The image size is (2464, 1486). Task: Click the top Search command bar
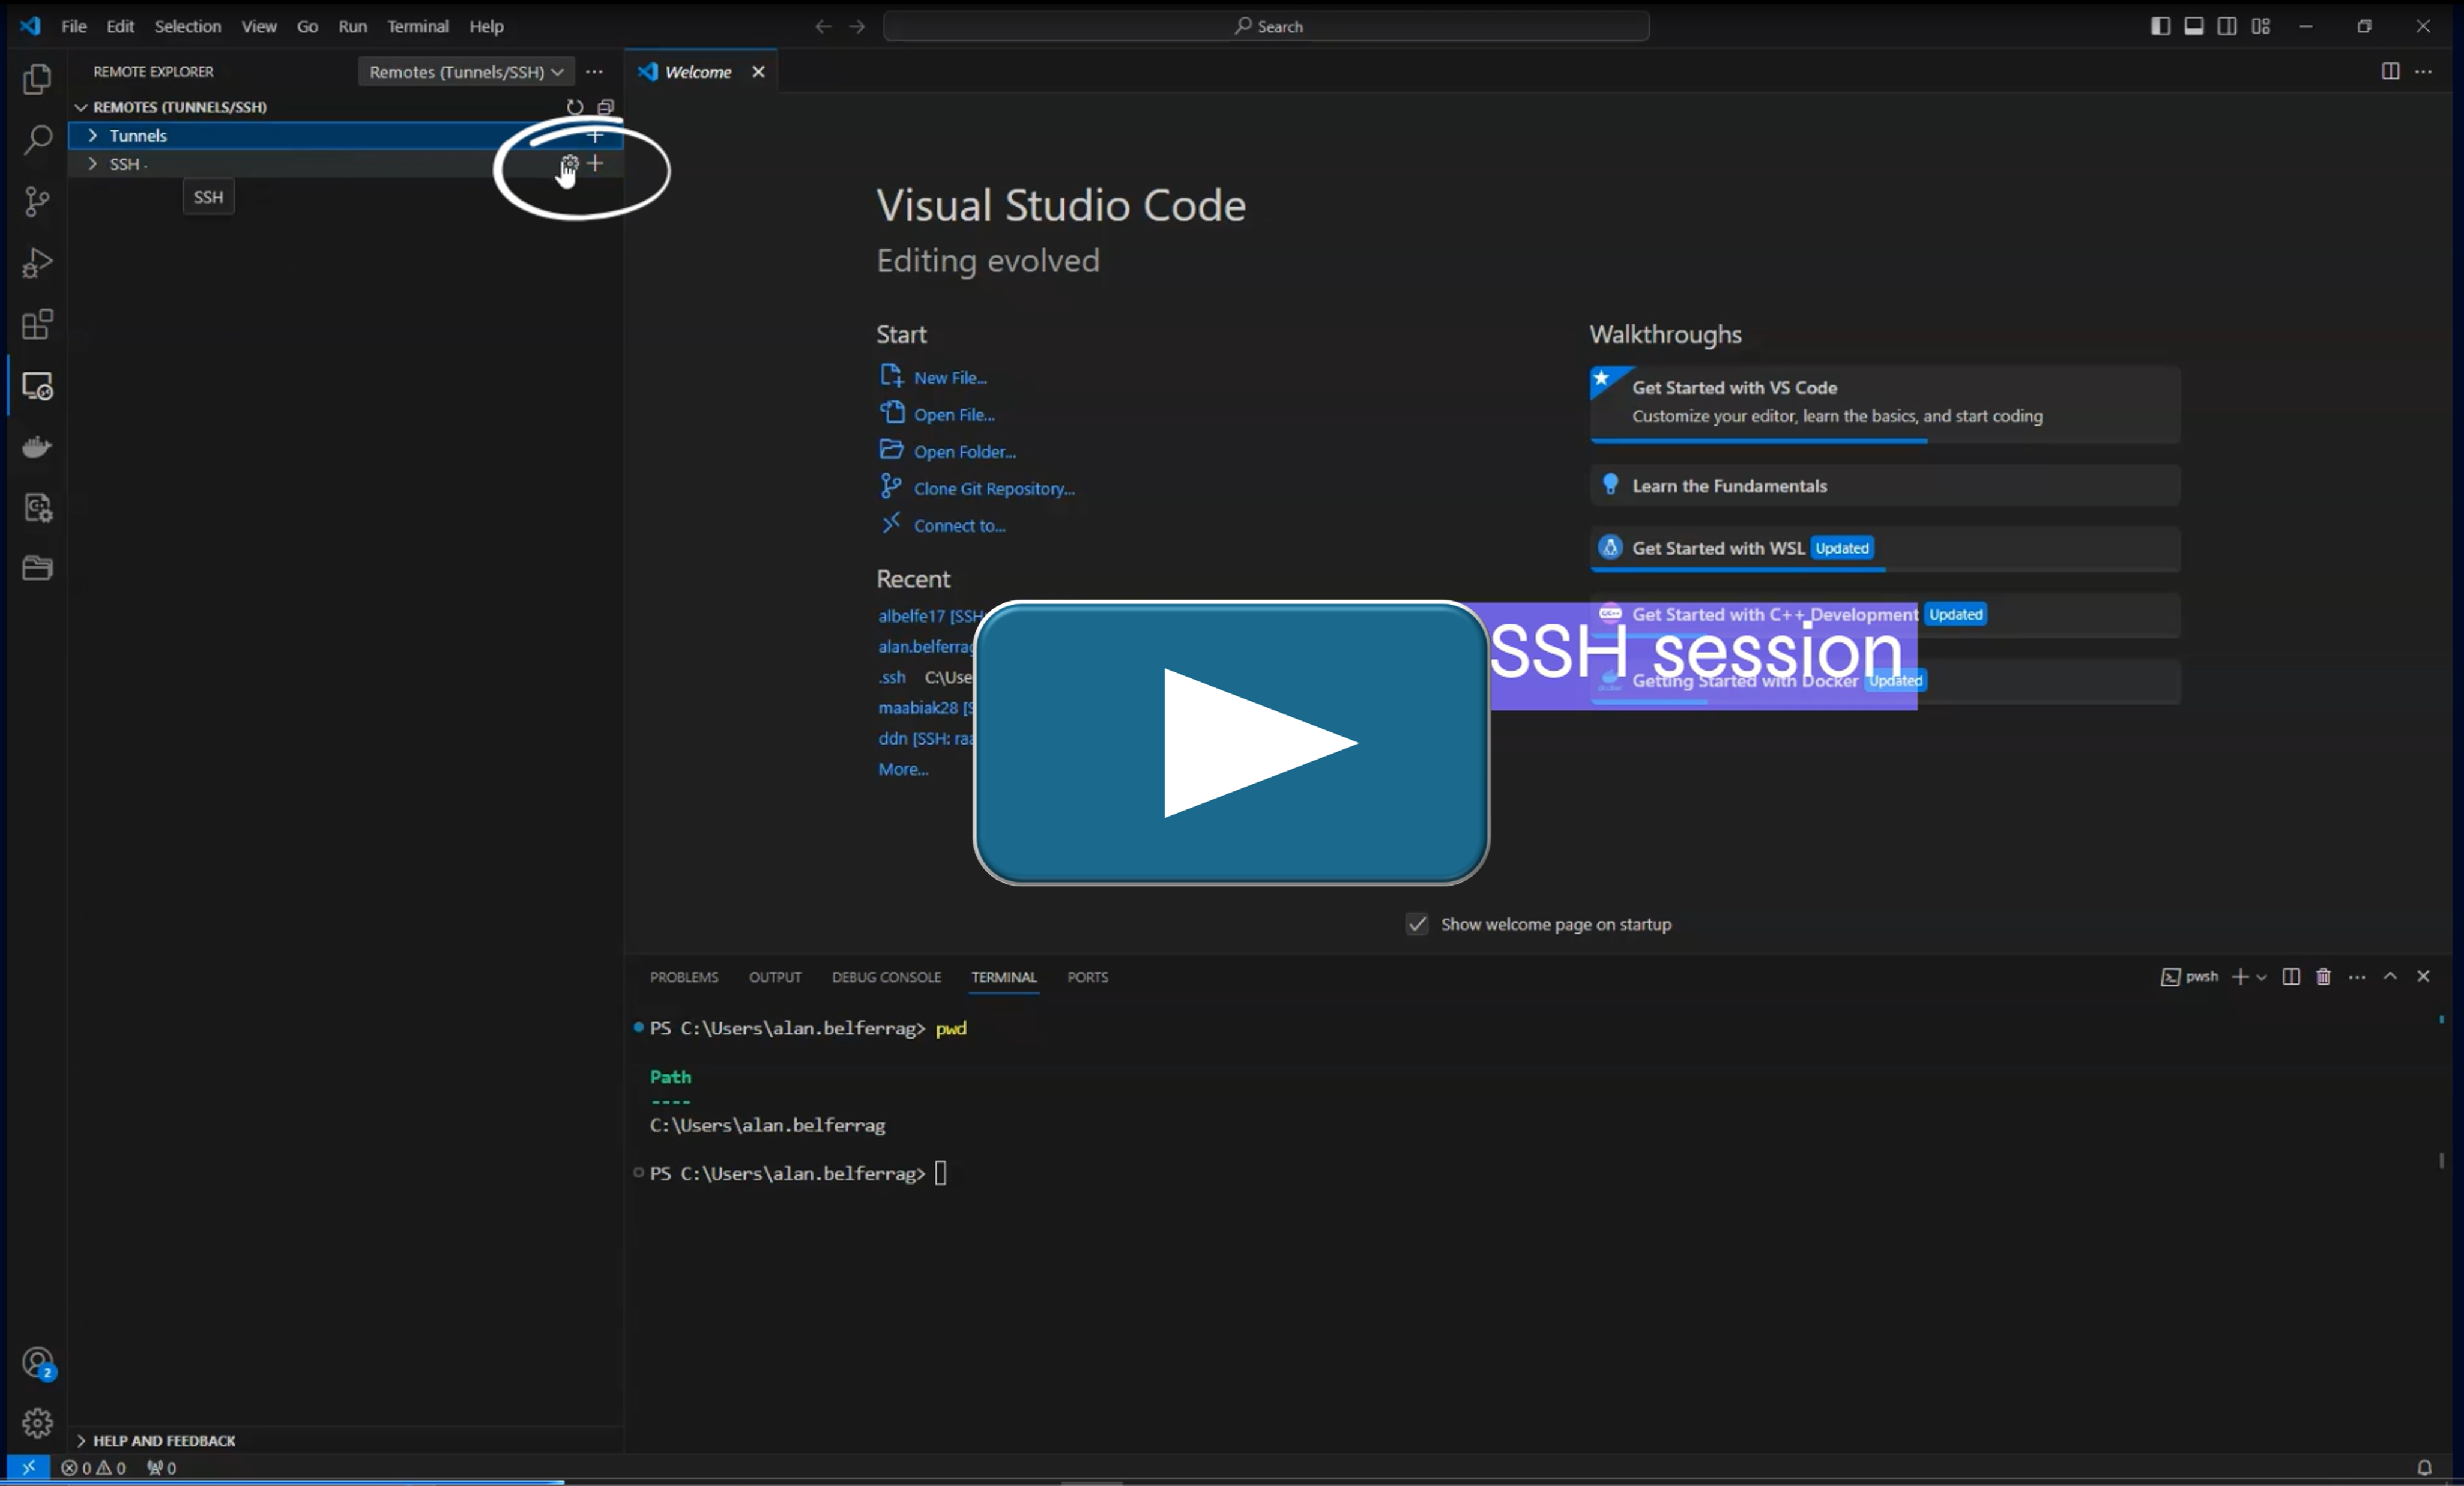pyautogui.click(x=1266, y=26)
